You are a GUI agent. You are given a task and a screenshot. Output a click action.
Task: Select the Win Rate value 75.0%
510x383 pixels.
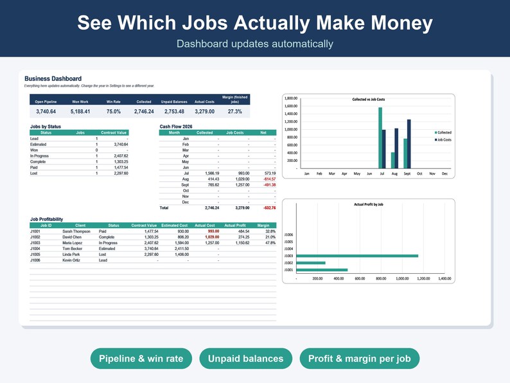tap(114, 111)
